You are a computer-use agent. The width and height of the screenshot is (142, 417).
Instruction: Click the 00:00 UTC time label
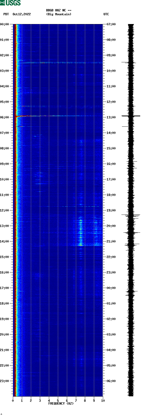(111, 288)
